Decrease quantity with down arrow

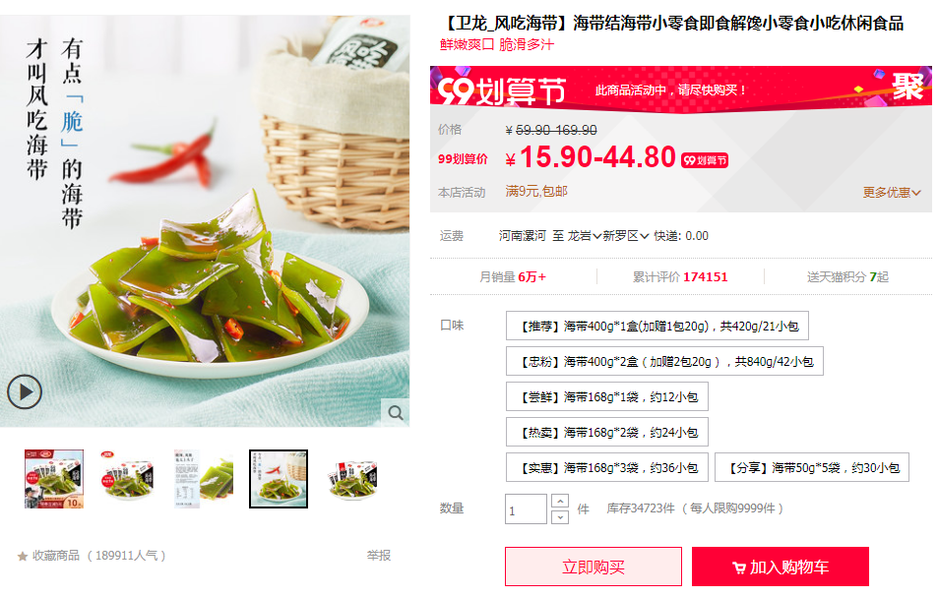(x=560, y=517)
